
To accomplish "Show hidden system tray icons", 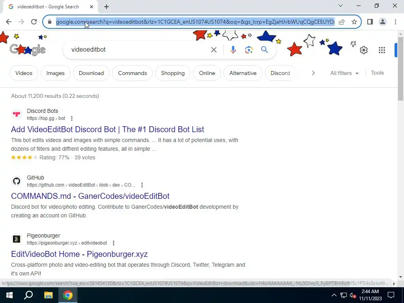I will click(x=334, y=295).
